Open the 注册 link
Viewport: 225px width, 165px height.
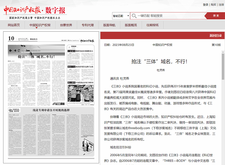point(221,5)
